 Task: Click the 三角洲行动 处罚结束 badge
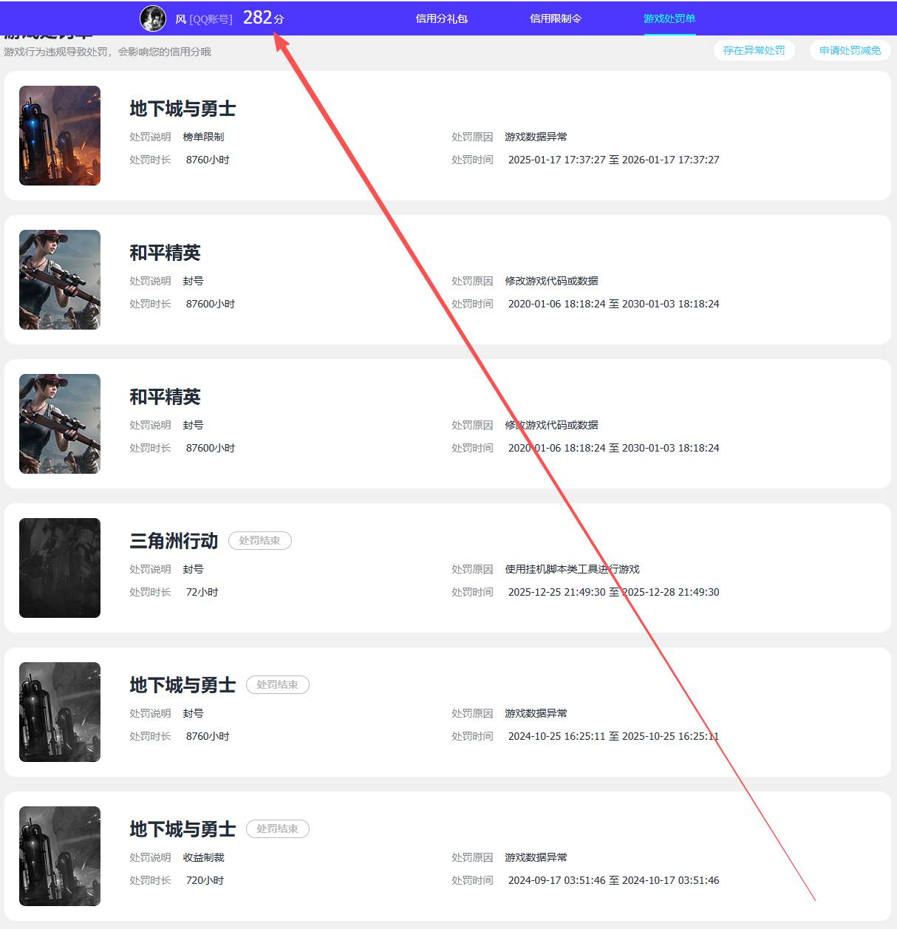260,541
